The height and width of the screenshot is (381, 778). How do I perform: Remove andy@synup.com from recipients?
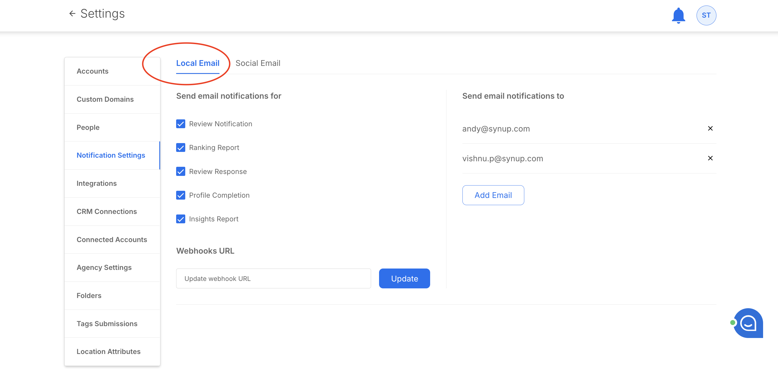click(710, 128)
